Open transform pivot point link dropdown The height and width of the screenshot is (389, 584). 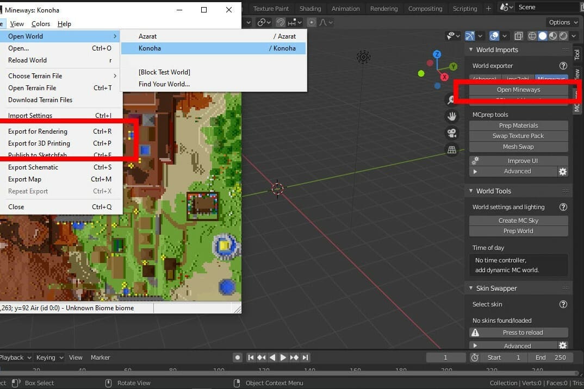pyautogui.click(x=264, y=22)
